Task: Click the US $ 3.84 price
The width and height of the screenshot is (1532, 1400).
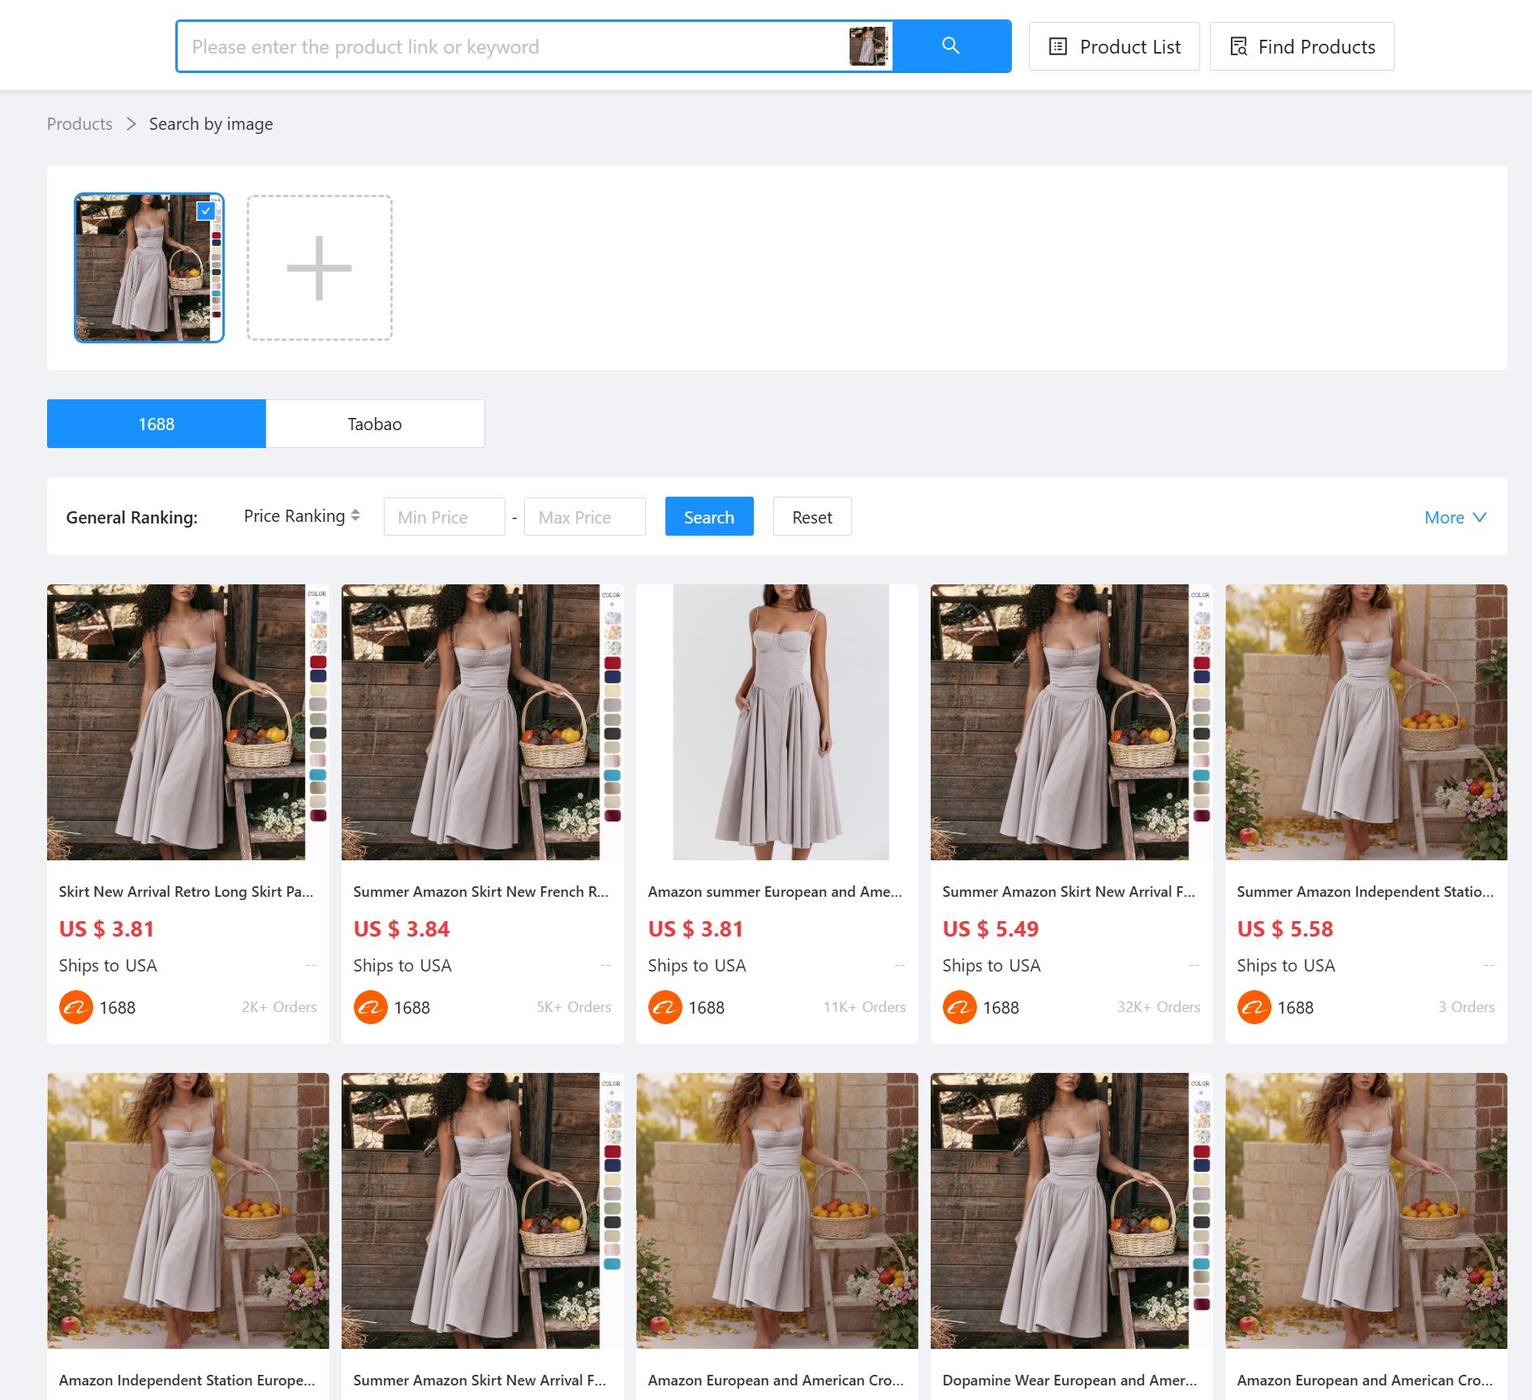Action: (x=402, y=929)
